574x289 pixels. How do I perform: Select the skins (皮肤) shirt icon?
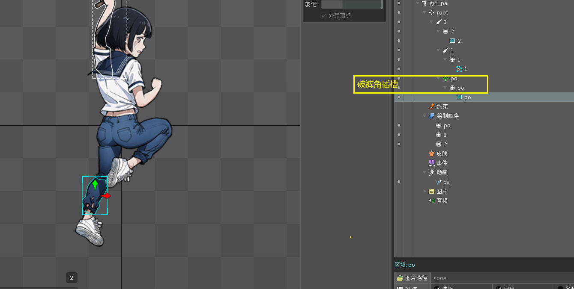coord(431,153)
